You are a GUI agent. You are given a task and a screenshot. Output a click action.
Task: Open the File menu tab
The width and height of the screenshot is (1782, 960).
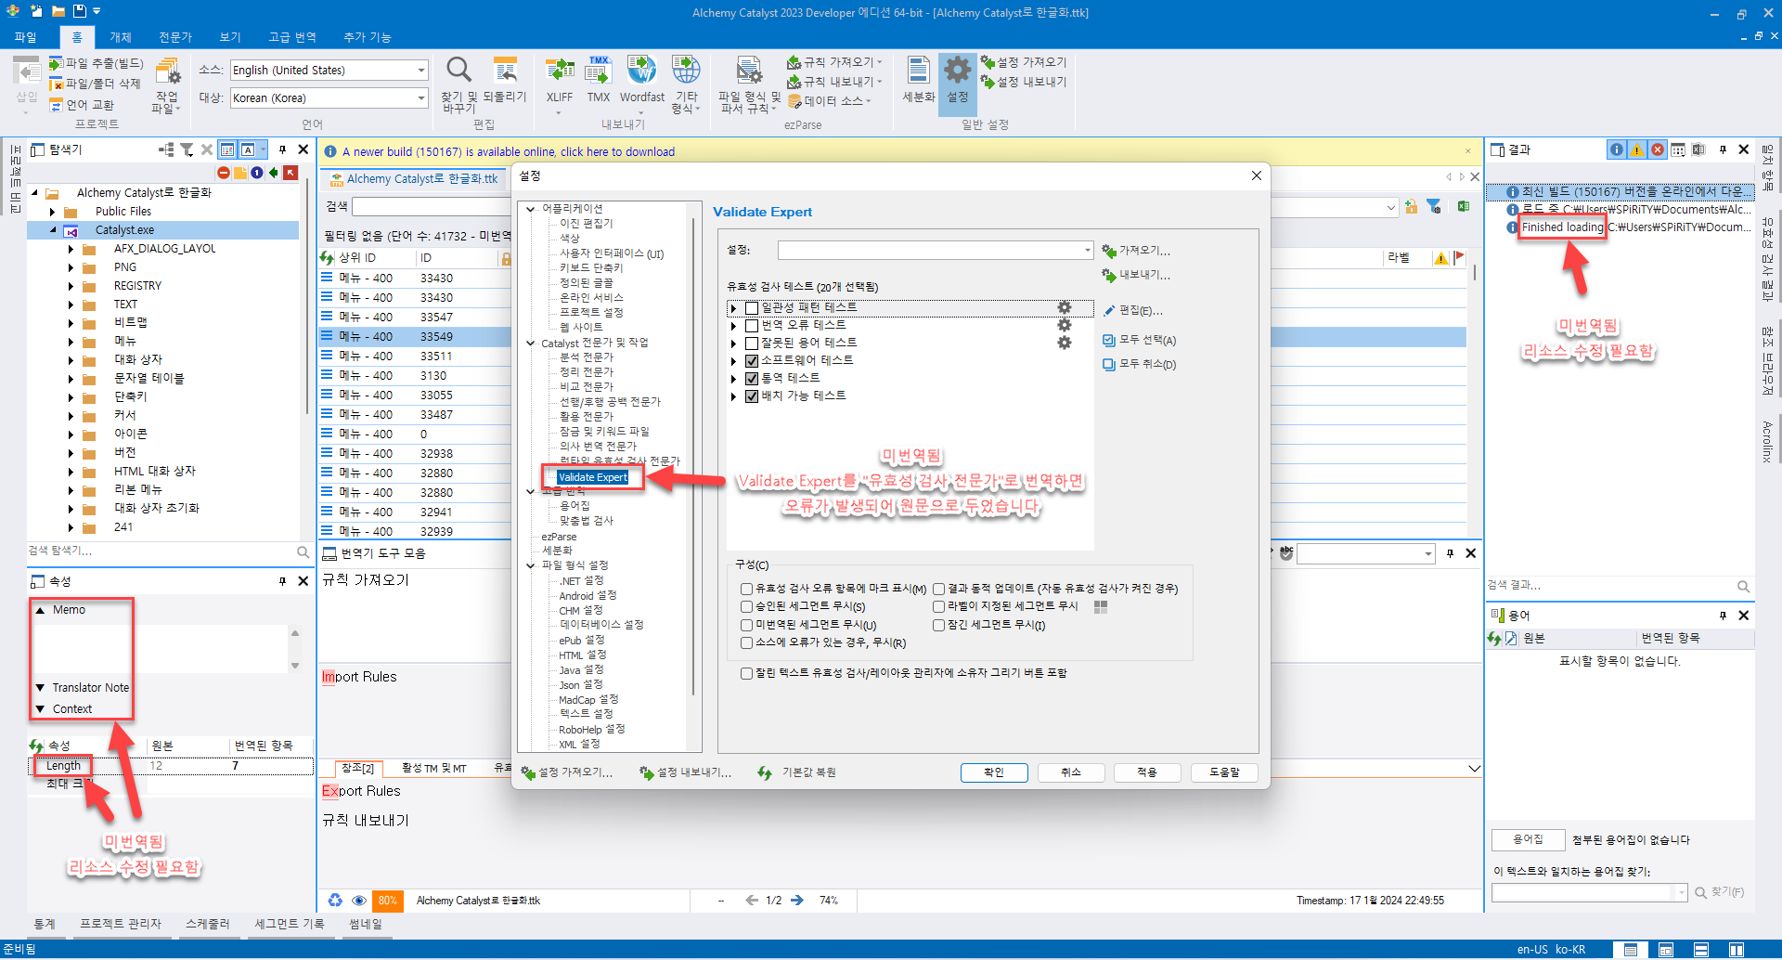tap(25, 37)
